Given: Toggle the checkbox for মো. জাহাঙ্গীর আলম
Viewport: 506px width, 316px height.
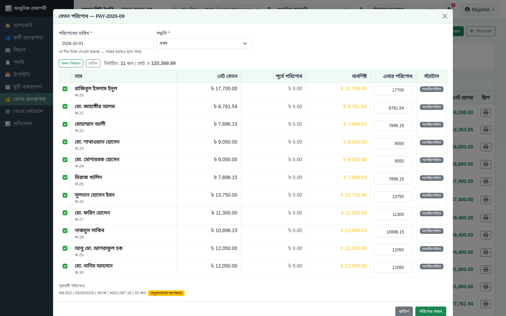Looking at the screenshot, I should (x=65, y=106).
